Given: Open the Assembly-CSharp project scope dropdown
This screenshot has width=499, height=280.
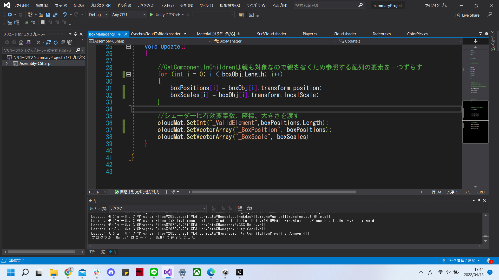Looking at the screenshot, I should (x=150, y=41).
